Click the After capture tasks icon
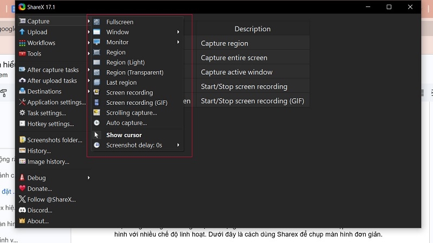This screenshot has height=243, width=433. (x=22, y=70)
